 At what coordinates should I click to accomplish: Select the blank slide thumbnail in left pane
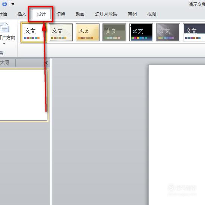tap(23, 95)
